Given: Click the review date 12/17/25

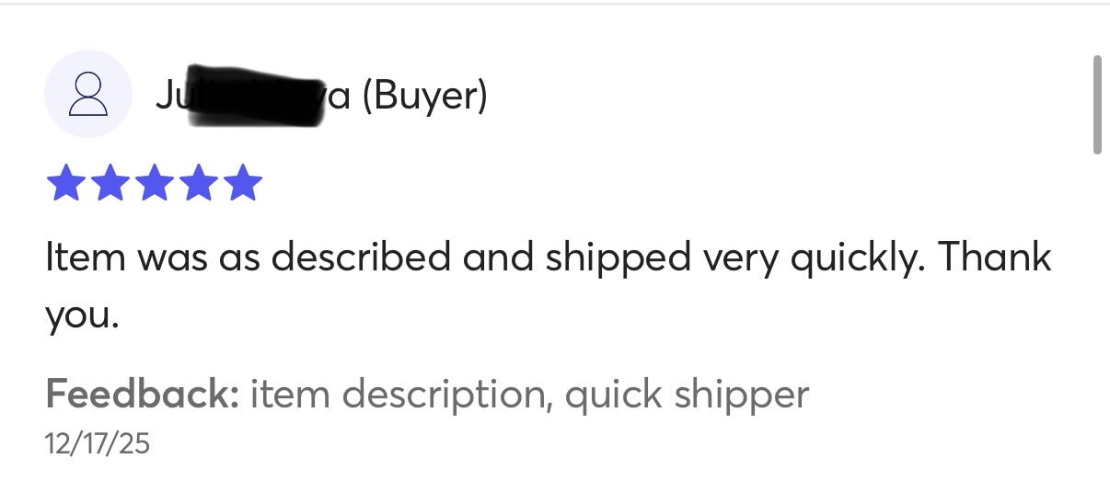Looking at the screenshot, I should [x=97, y=444].
